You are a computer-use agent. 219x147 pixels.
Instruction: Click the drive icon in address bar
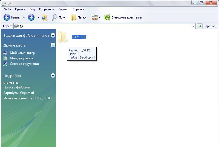[16, 26]
